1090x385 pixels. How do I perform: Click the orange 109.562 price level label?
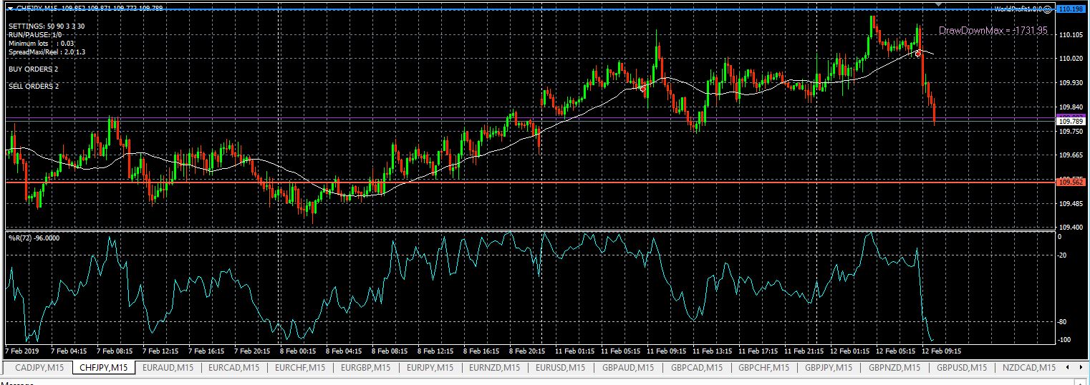click(x=1069, y=182)
